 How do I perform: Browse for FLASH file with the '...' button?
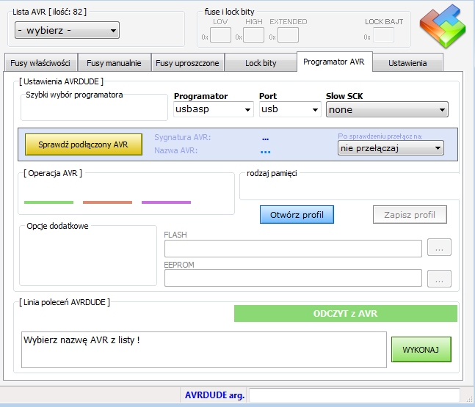[439, 248]
